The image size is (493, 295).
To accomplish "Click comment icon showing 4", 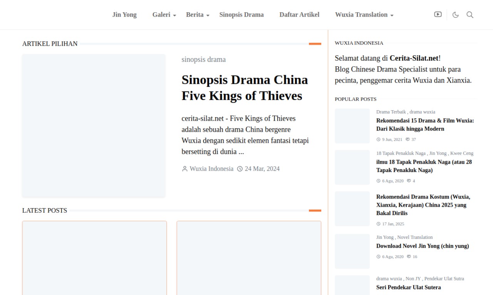I will [x=409, y=181].
